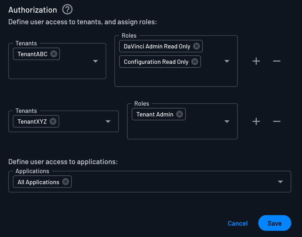Viewport: 302px width, 237px height.
Task: Remove the Configuration Read Only role
Action: [x=195, y=62]
